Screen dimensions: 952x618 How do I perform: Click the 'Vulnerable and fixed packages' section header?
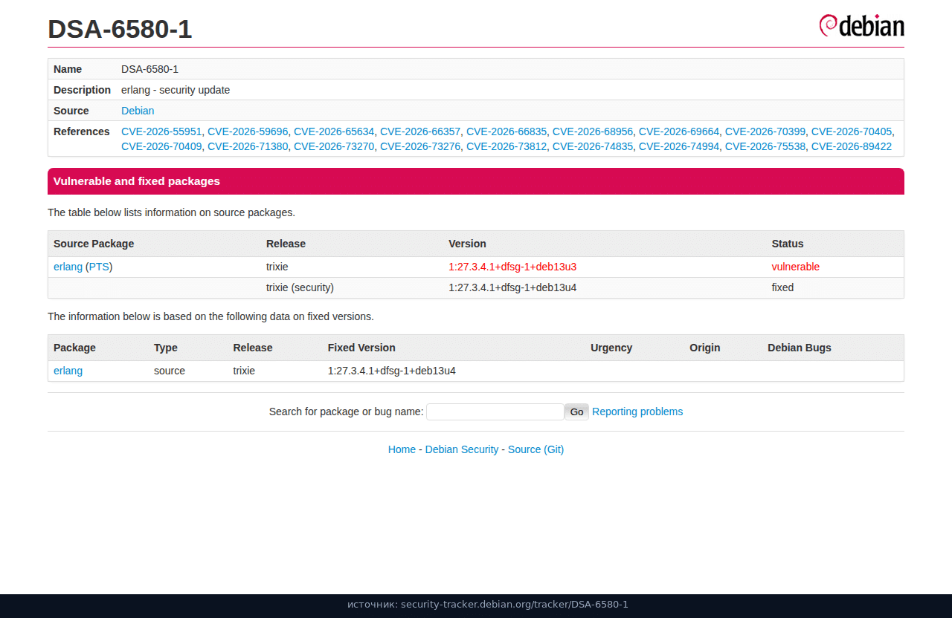tap(476, 181)
